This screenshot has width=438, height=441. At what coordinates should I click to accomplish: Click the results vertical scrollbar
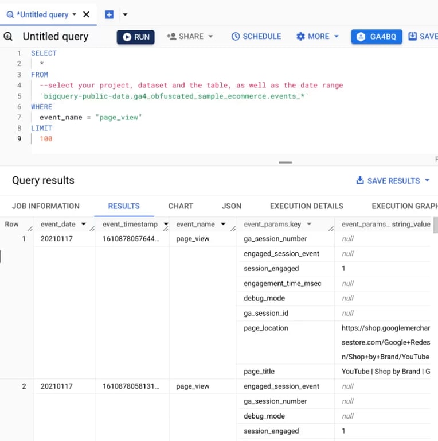pos(436,225)
